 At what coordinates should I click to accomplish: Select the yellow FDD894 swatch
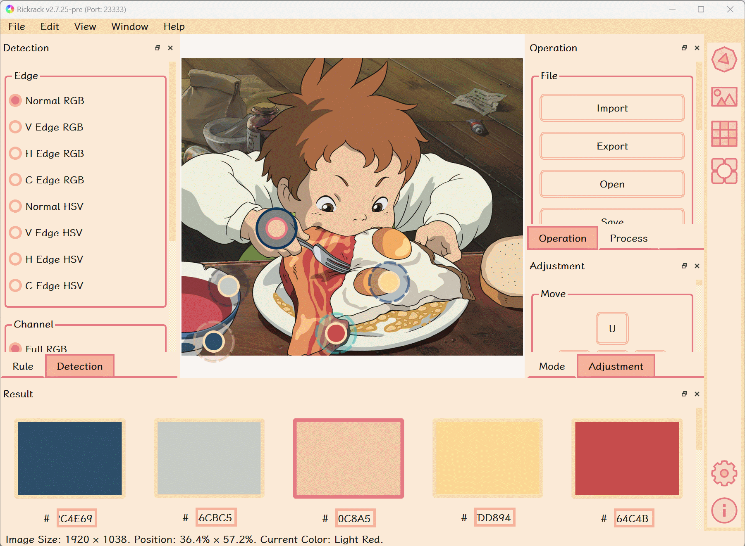coord(488,458)
